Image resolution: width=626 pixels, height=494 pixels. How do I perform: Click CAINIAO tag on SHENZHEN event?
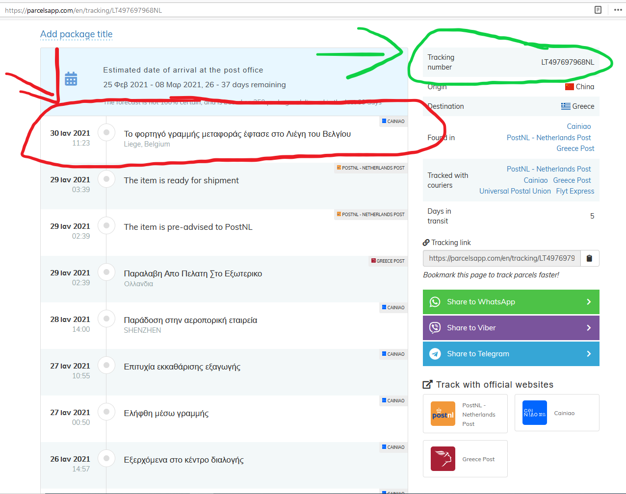393,307
